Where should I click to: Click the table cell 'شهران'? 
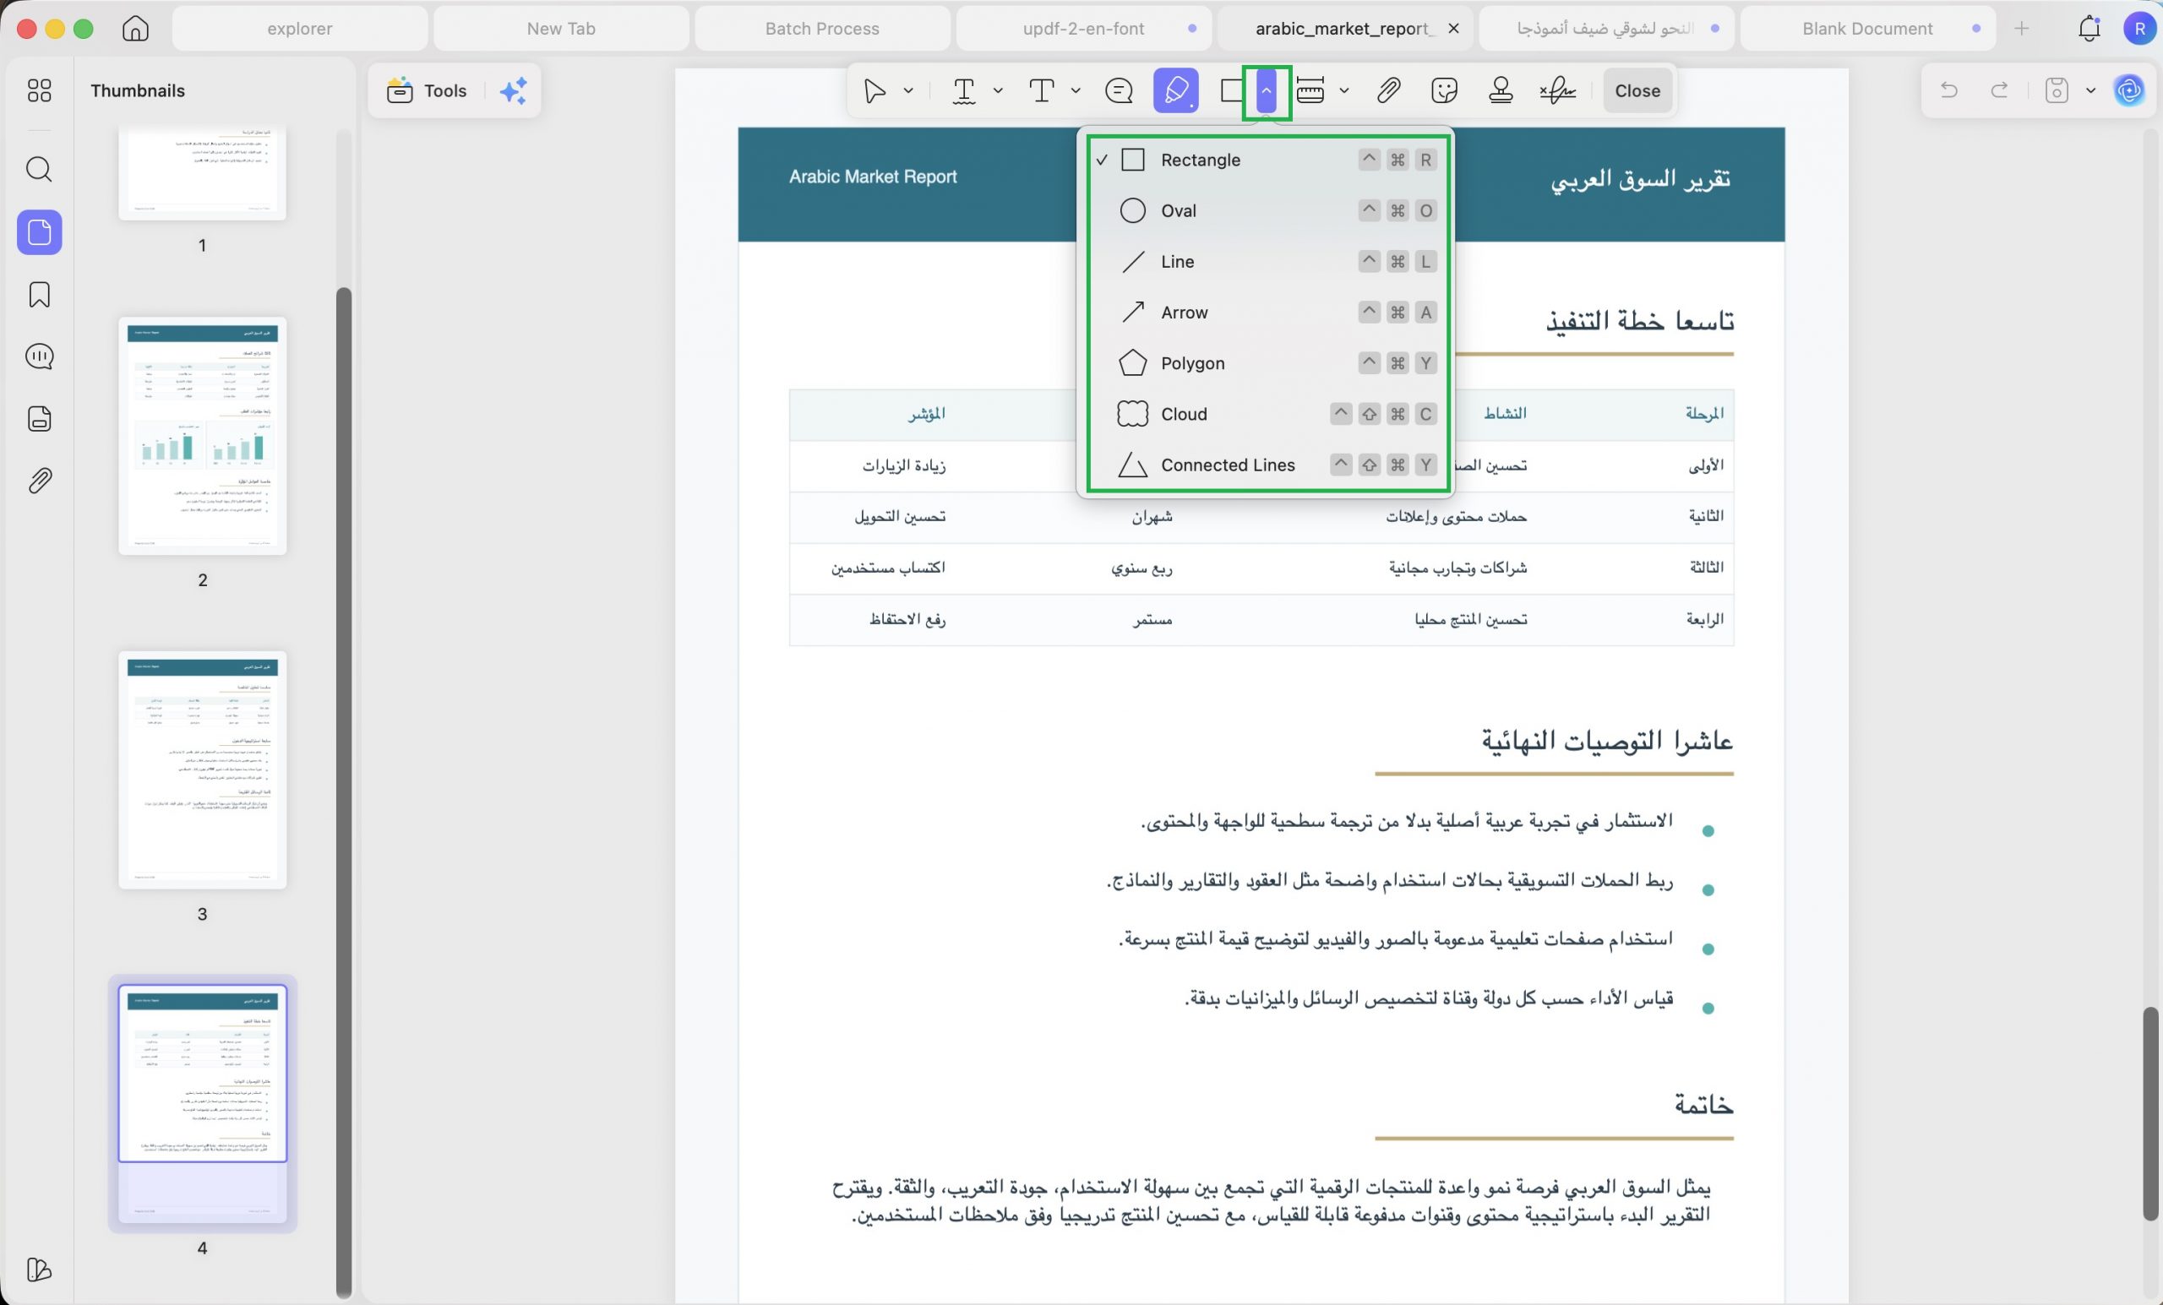(1152, 517)
